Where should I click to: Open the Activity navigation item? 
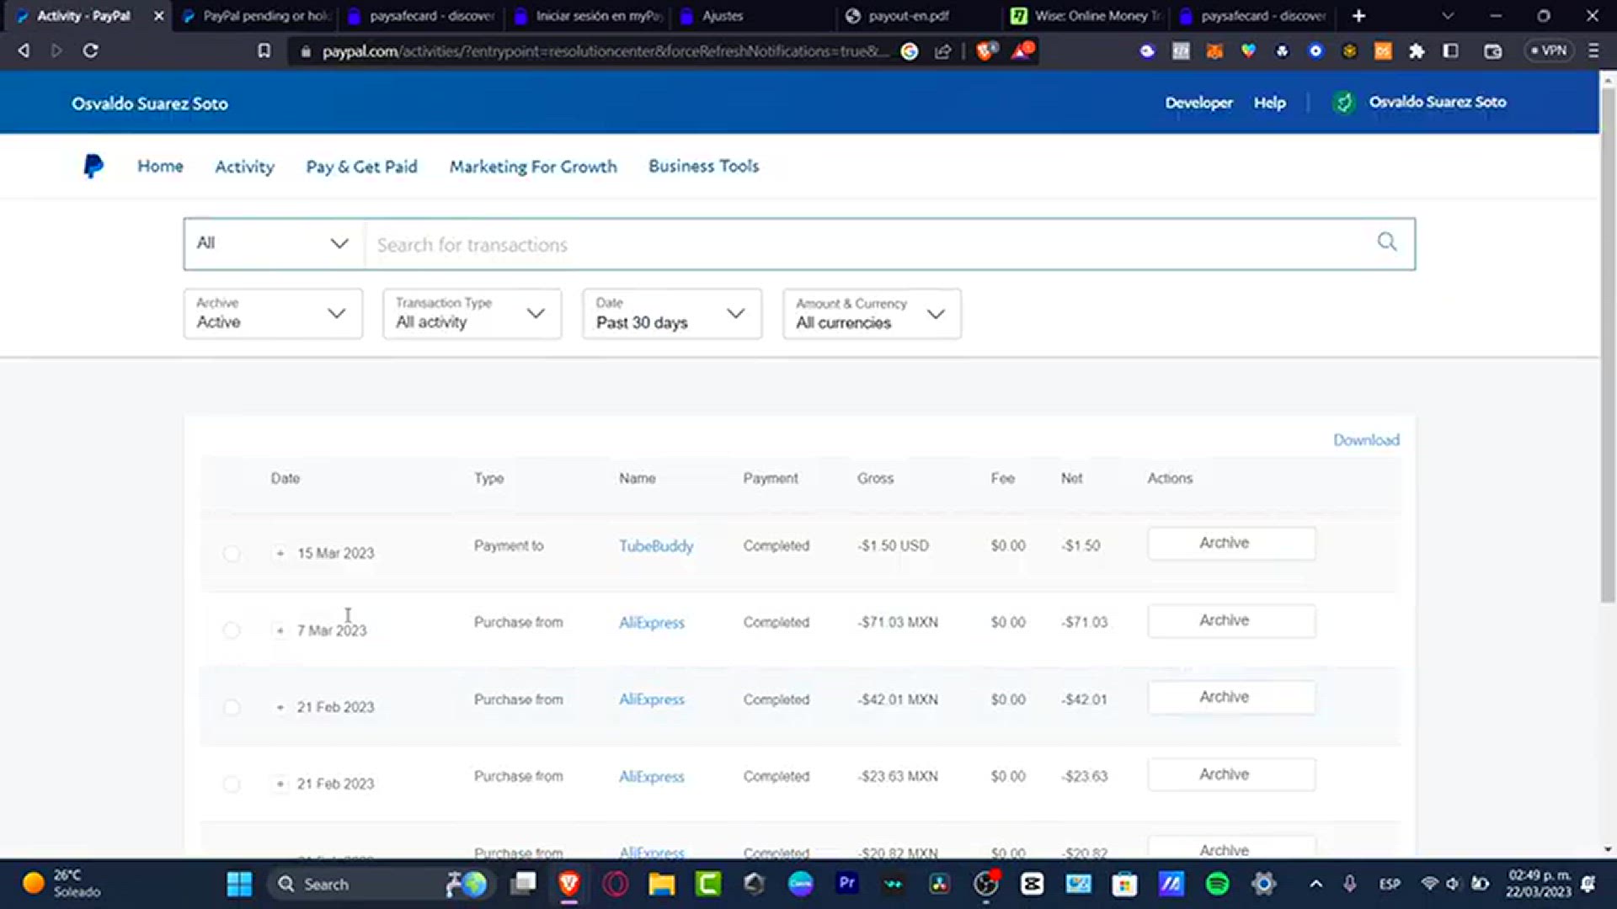point(244,167)
